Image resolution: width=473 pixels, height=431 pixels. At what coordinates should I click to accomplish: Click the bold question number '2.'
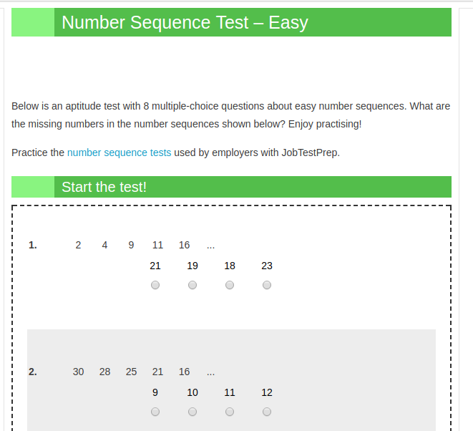click(33, 372)
